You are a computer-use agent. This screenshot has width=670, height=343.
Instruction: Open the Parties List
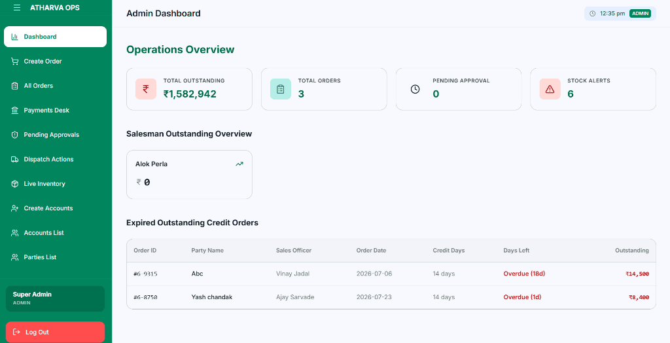click(55, 257)
